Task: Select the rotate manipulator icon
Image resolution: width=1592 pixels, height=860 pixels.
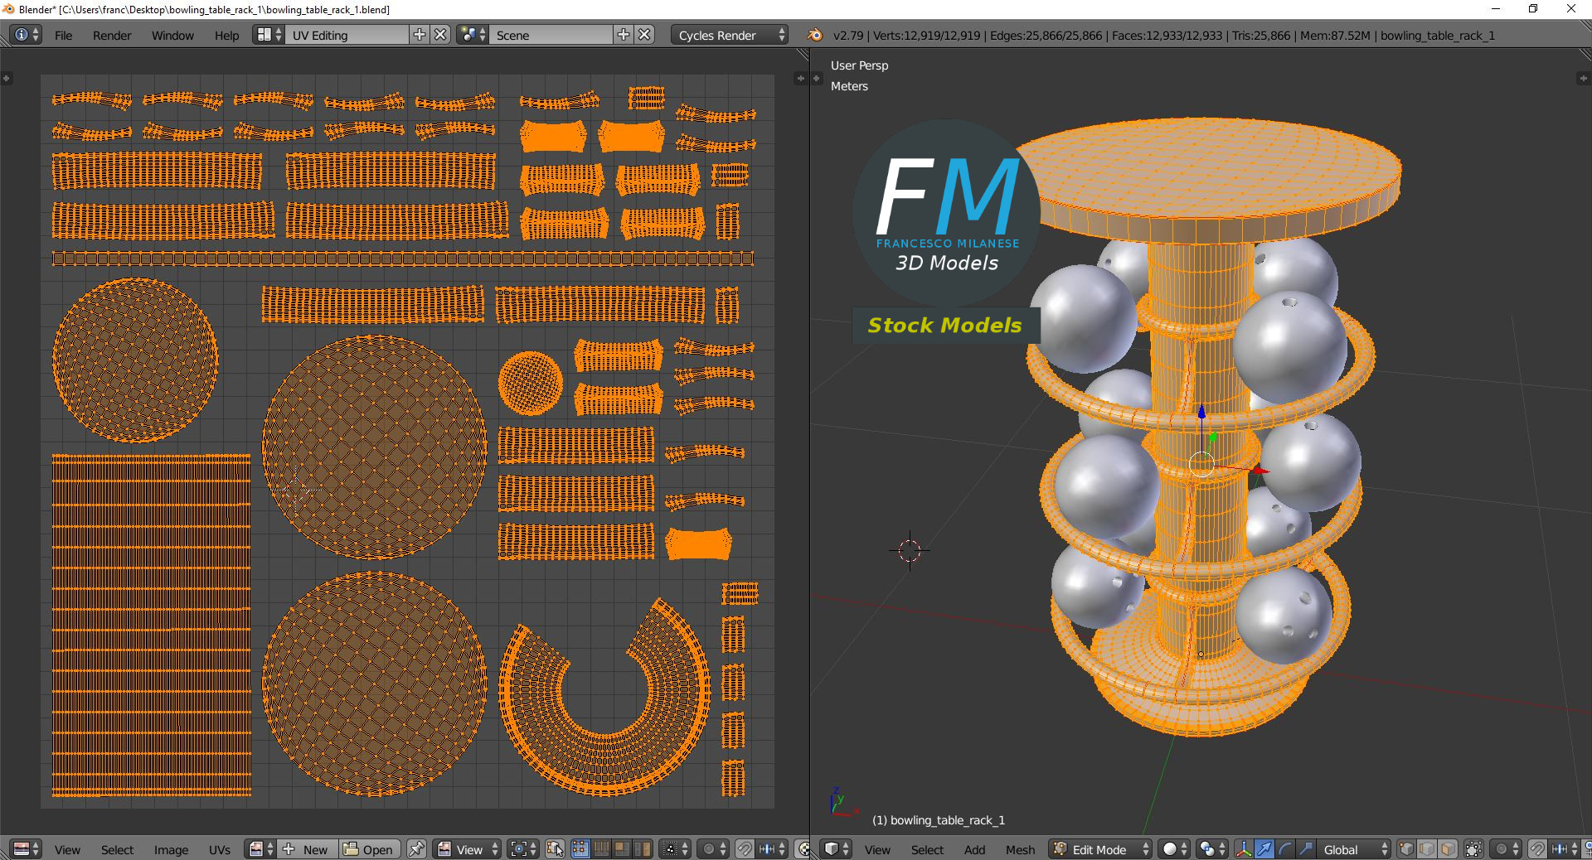Action: pos(1284,849)
